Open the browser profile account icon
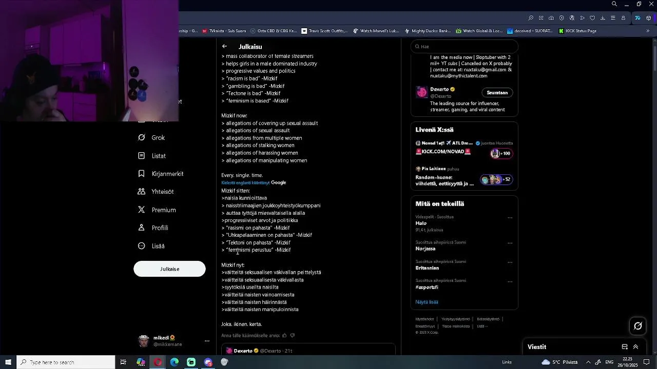Viewport: 657px width, 369px height. 623,18
